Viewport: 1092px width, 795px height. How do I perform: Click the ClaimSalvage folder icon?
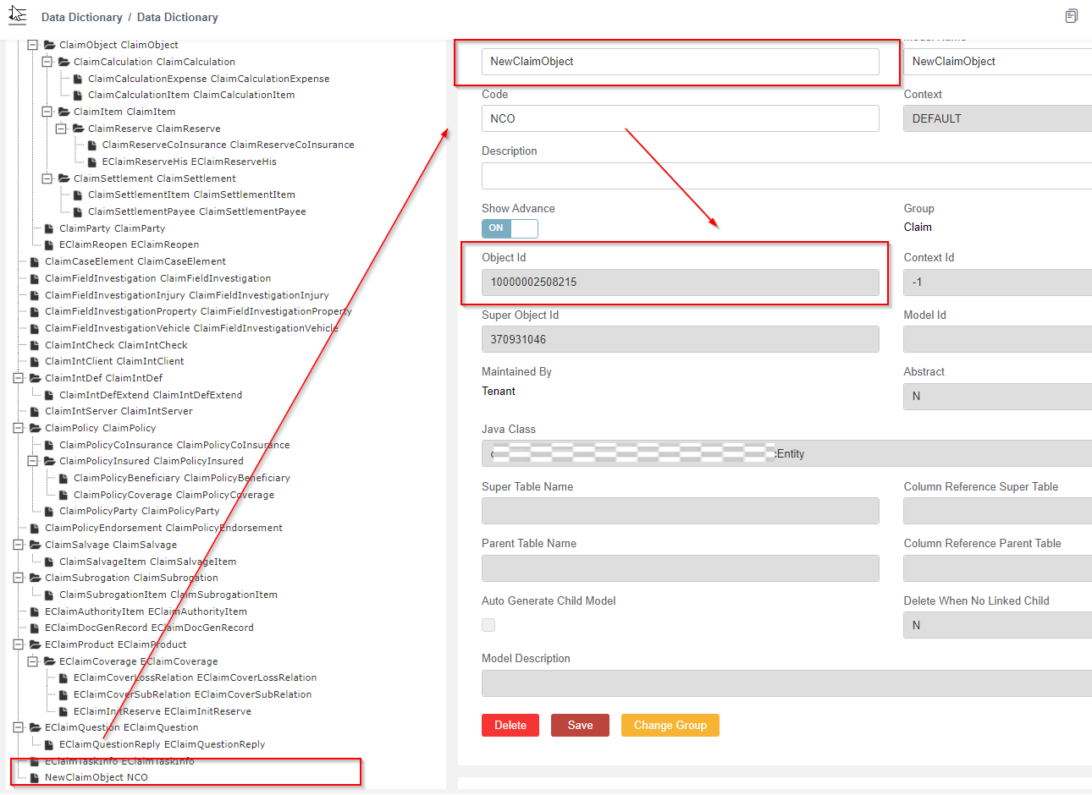pyautogui.click(x=35, y=545)
